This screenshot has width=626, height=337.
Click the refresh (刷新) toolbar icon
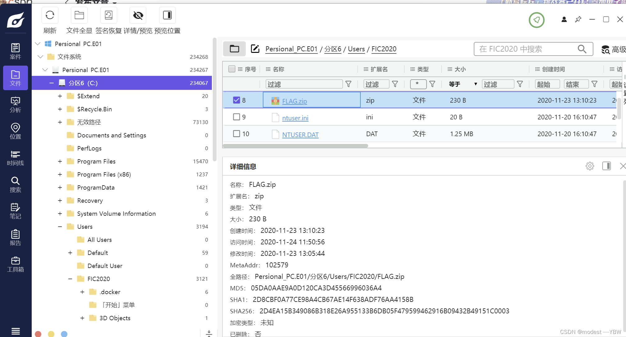[50, 15]
